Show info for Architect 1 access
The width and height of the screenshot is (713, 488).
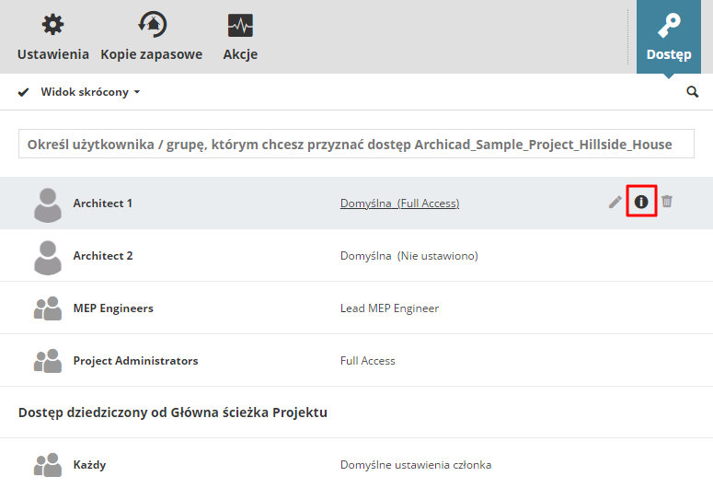(x=641, y=202)
